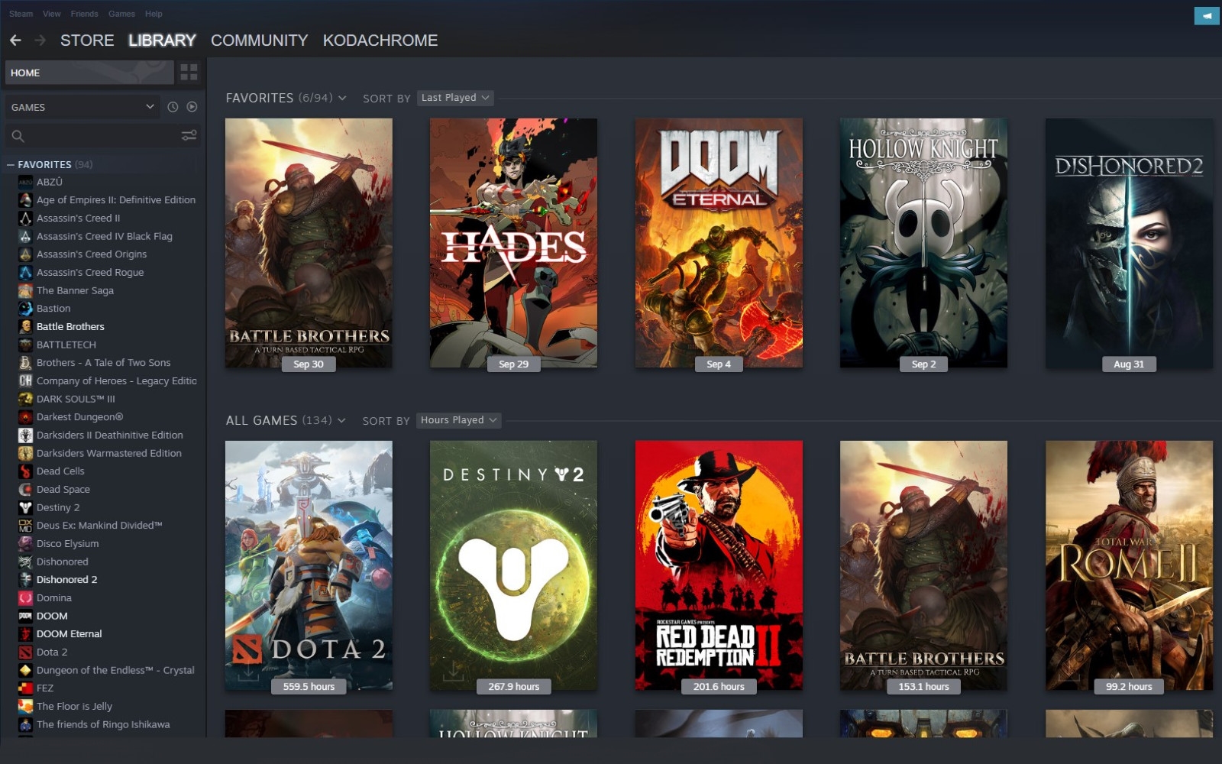Click the Bastion sidebar icon

tap(25, 309)
